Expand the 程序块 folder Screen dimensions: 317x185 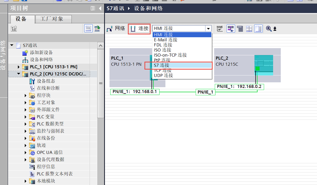point(26,95)
